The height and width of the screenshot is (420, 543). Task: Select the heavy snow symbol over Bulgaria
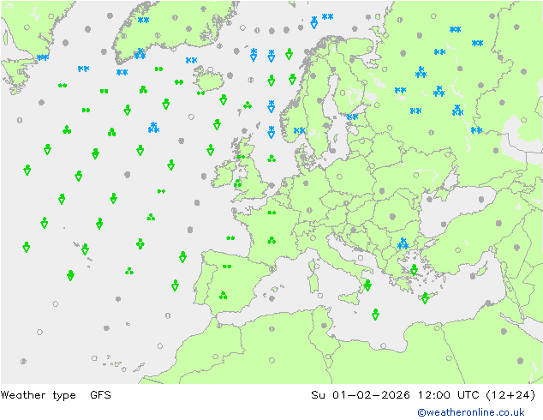[x=403, y=243]
